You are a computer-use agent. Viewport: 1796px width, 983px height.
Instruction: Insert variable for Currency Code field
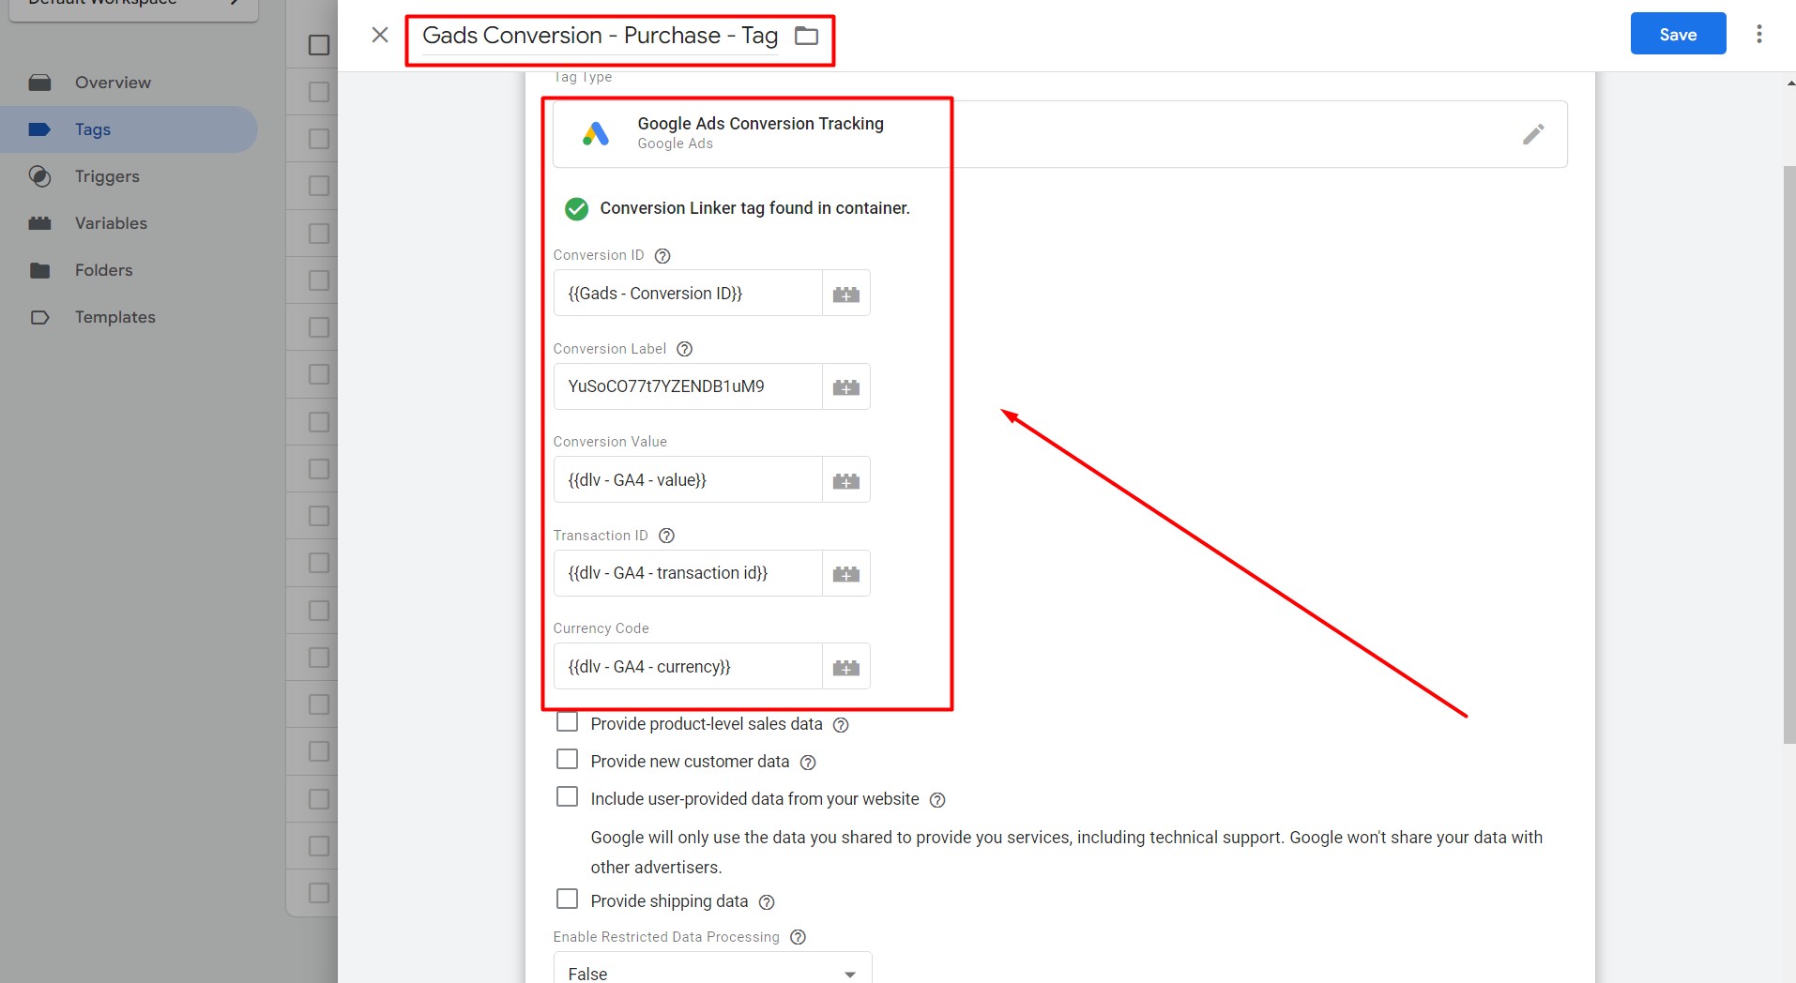tap(846, 667)
